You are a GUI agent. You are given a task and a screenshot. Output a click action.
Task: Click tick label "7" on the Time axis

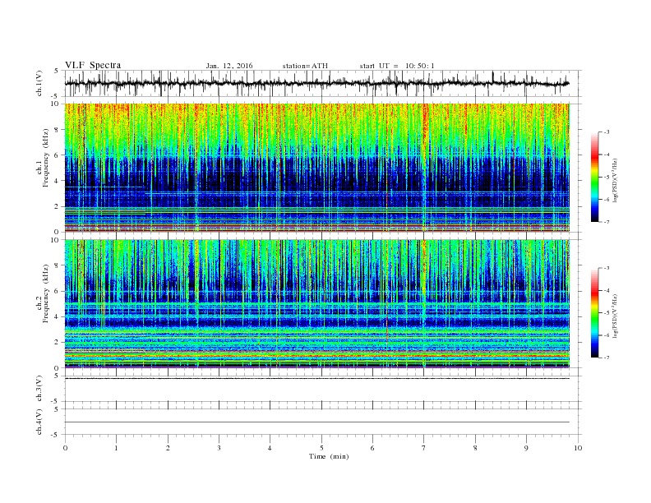click(424, 448)
